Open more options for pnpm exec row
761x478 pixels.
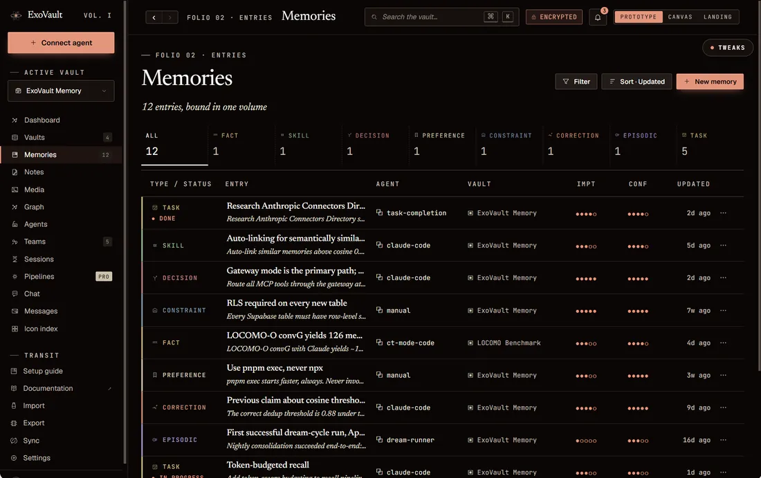[x=723, y=375]
